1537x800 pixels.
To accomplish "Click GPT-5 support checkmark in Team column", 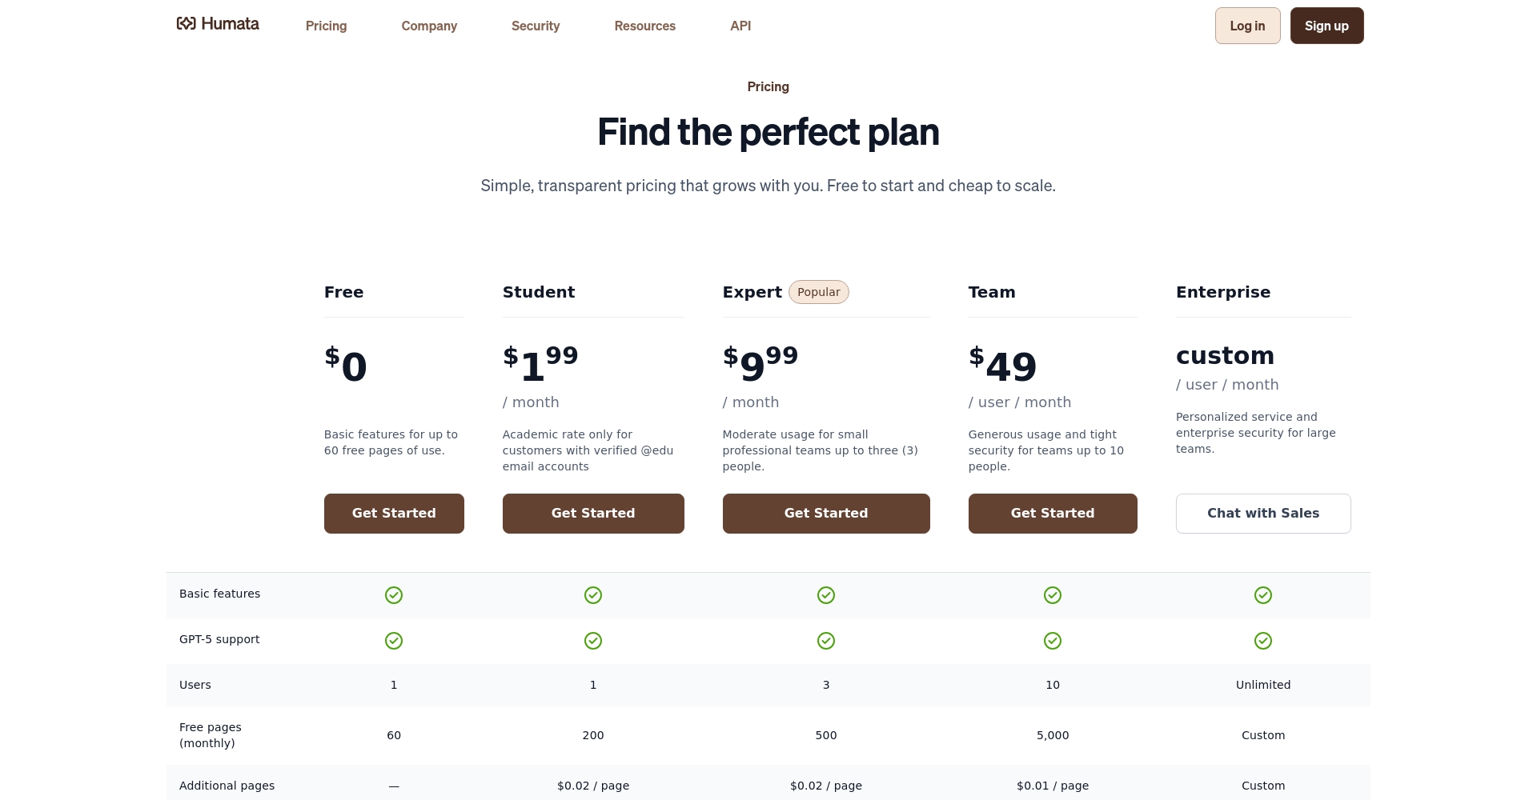I will (x=1053, y=641).
